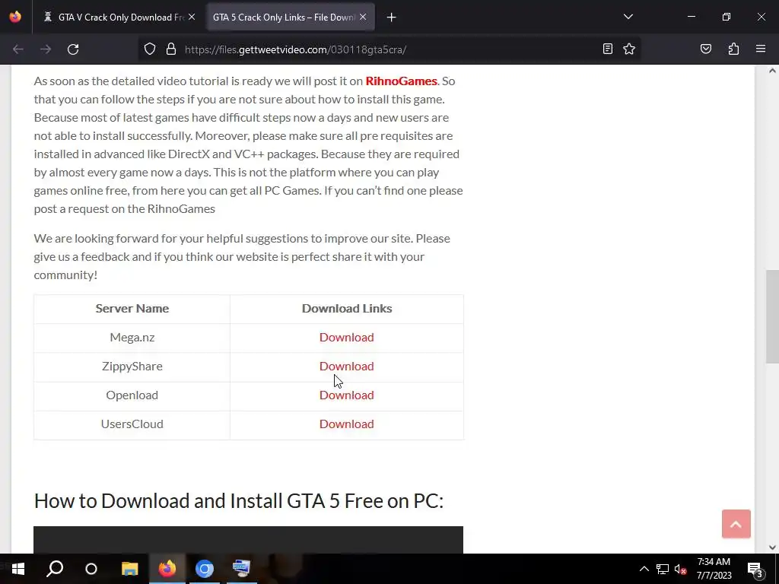Bookmark this page with the star

point(629,49)
